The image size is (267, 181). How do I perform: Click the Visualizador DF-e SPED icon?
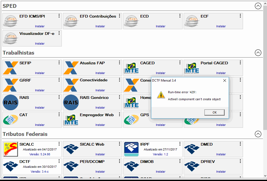pyautogui.click(x=11, y=38)
